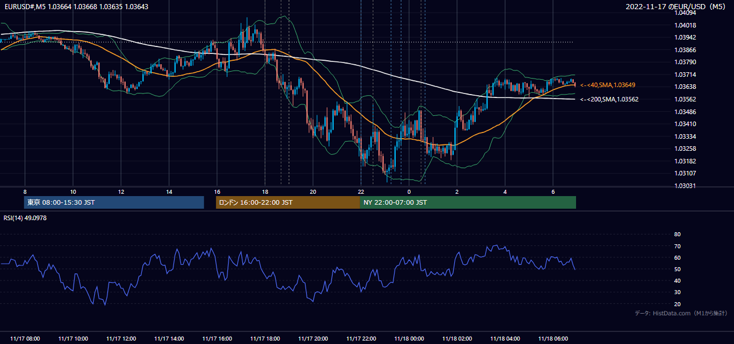The image size is (734, 344).
Task: Click price axis label 1.03031
Action: click(x=685, y=186)
